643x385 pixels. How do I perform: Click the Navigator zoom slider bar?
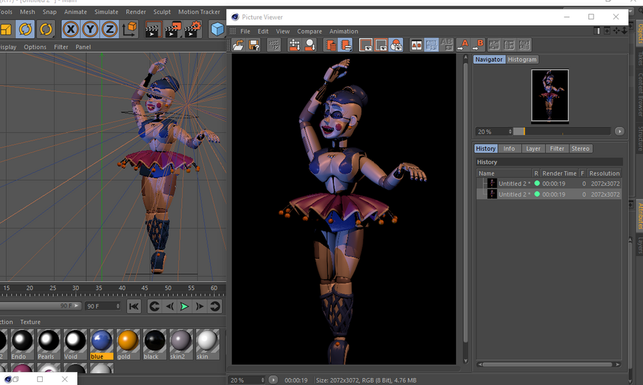pyautogui.click(x=562, y=131)
